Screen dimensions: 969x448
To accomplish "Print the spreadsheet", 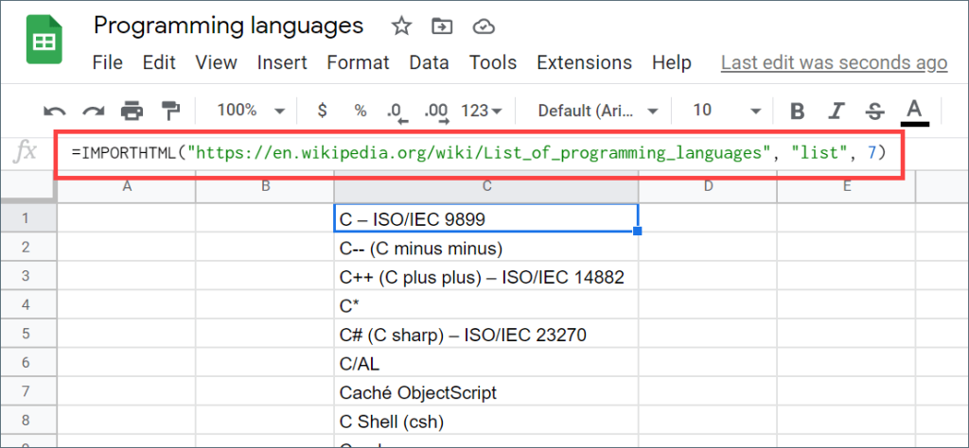I will click(132, 111).
